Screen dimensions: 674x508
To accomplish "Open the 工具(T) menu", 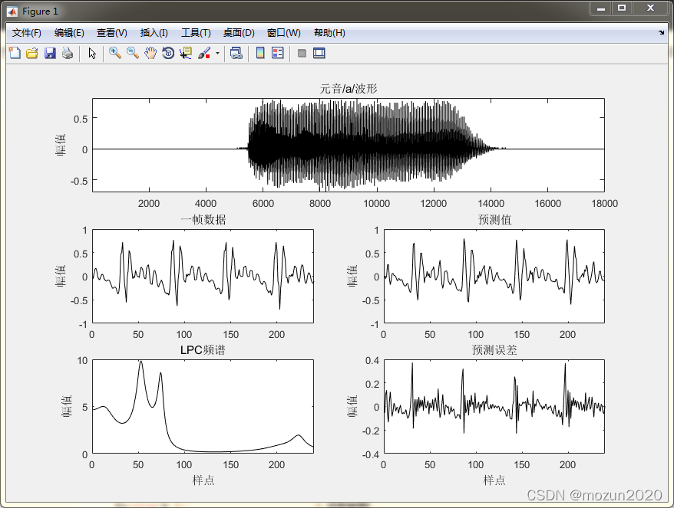I will tap(196, 33).
